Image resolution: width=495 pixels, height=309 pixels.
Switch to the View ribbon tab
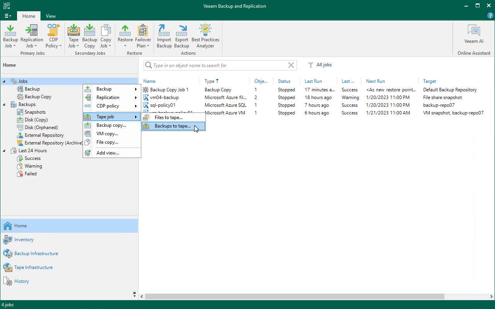click(x=51, y=16)
